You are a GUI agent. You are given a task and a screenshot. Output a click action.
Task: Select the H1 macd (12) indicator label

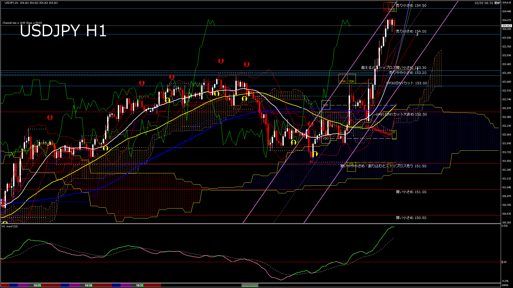[10, 227]
